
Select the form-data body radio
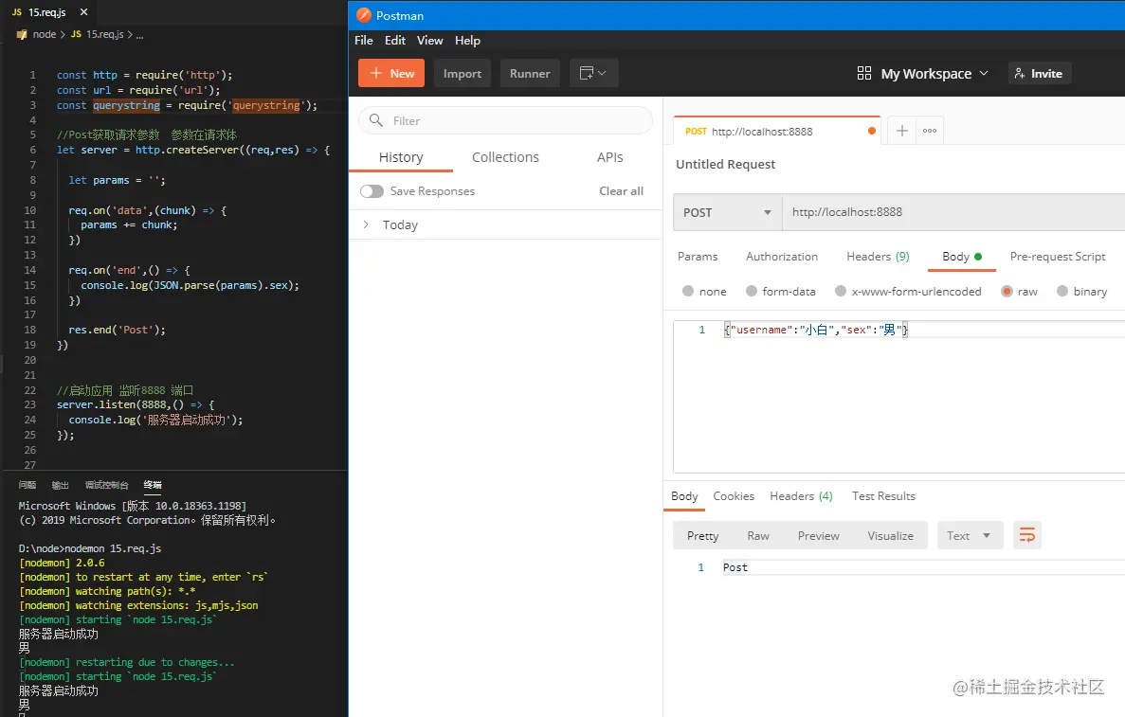752,291
